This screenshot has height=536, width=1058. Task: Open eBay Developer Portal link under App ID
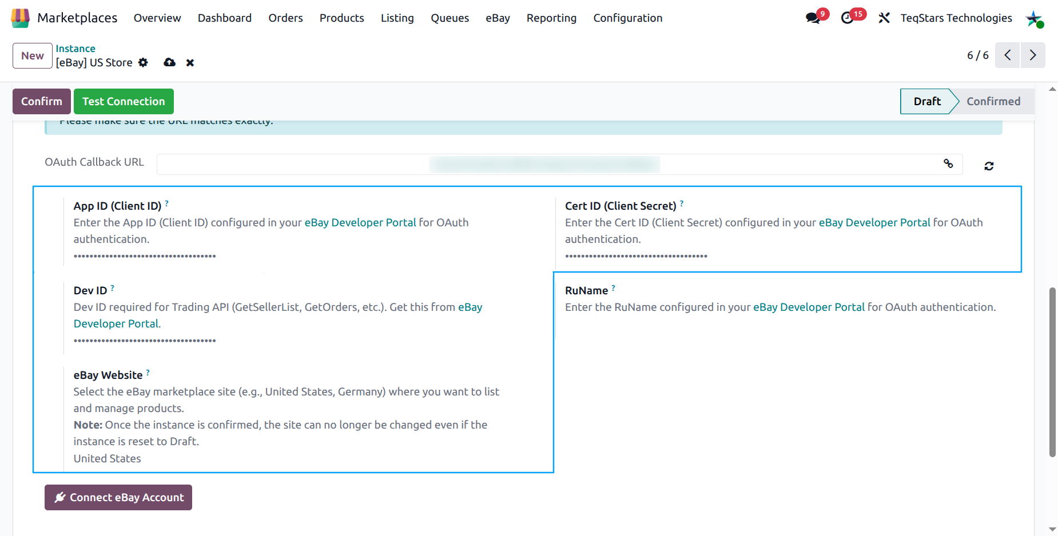tap(360, 222)
